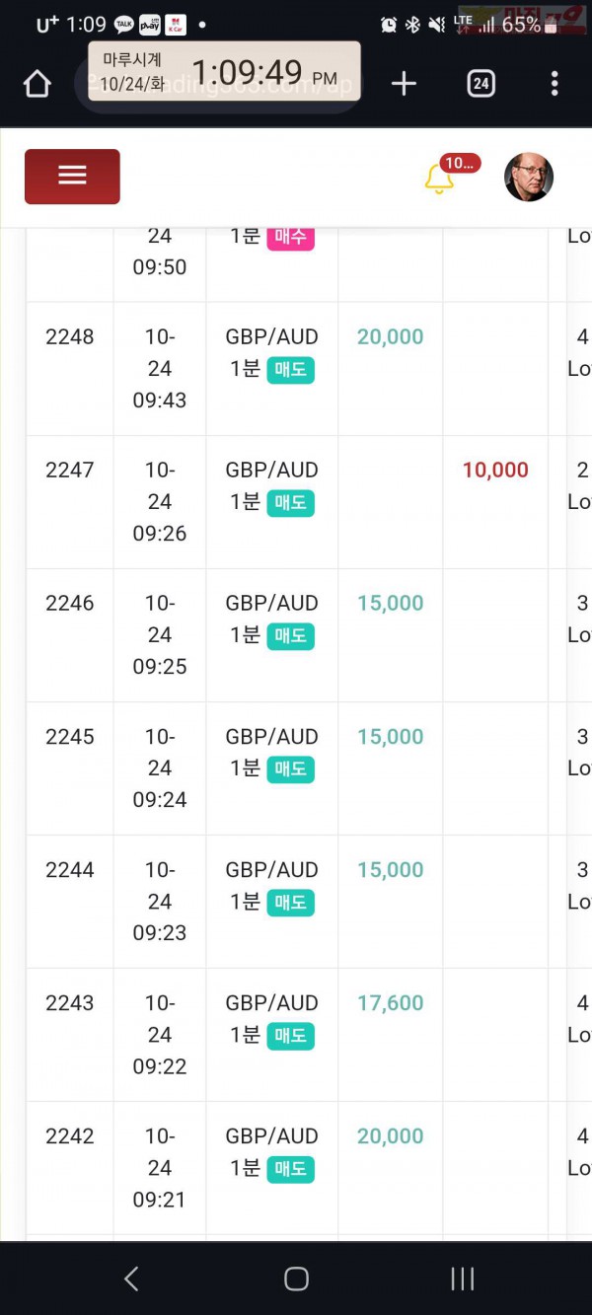
Task: Click 17,600 amount in row 2243
Action: click(x=391, y=1002)
